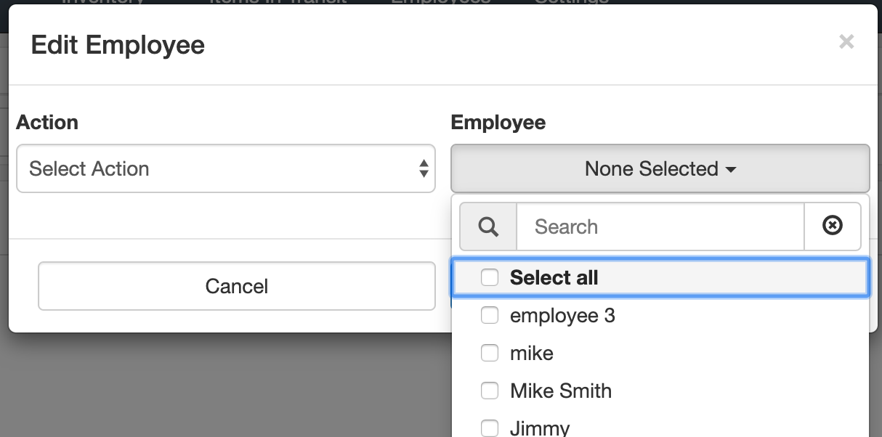Open the Settings tab in top navigation

(571, 2)
